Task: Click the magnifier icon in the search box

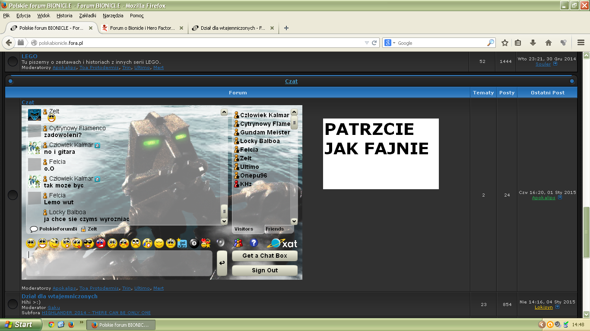Action: 491,43
